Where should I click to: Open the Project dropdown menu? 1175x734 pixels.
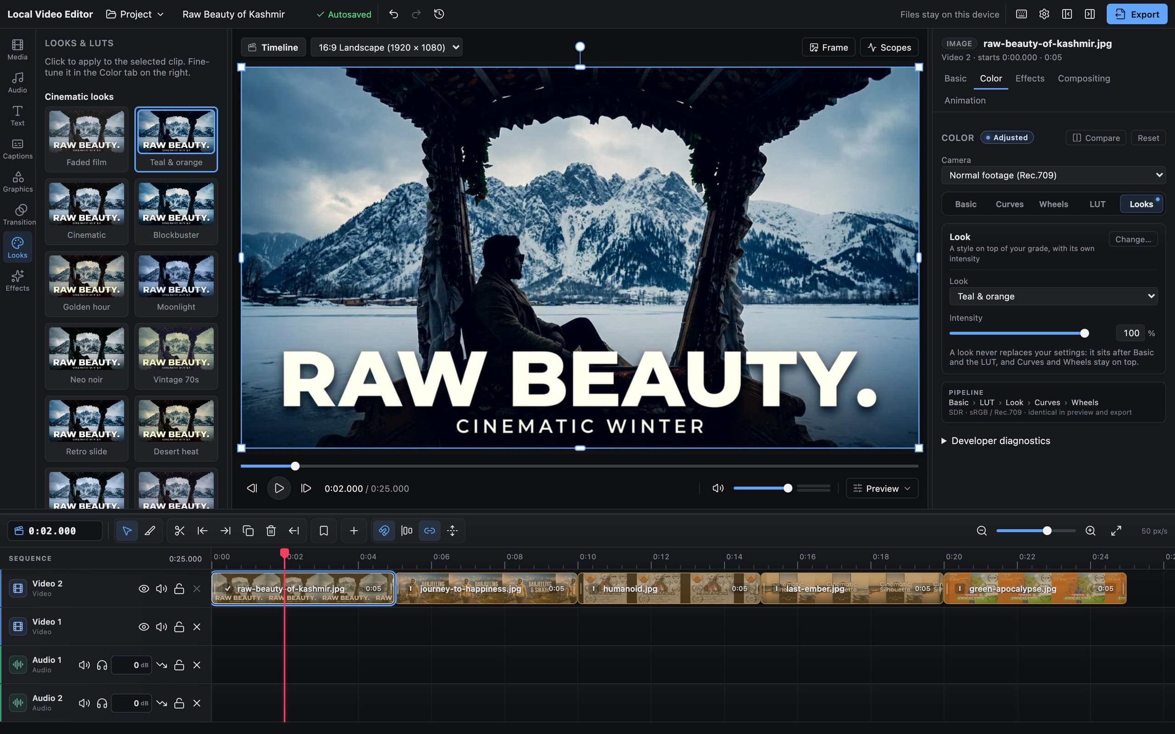tap(135, 14)
